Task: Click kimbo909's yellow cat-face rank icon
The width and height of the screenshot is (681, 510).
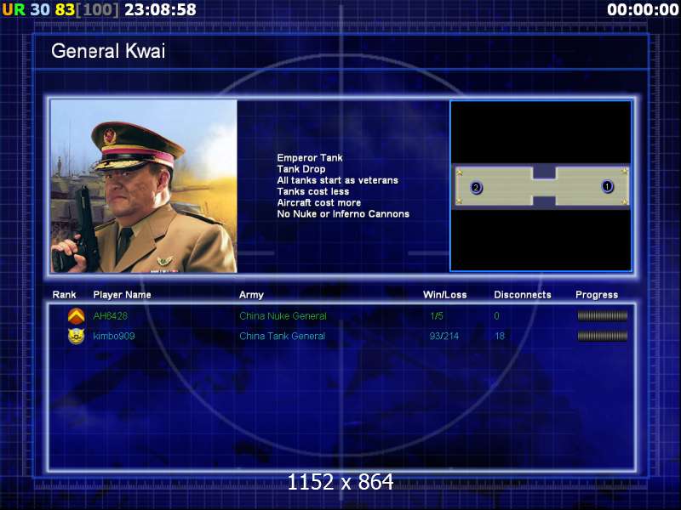Action: (76, 336)
